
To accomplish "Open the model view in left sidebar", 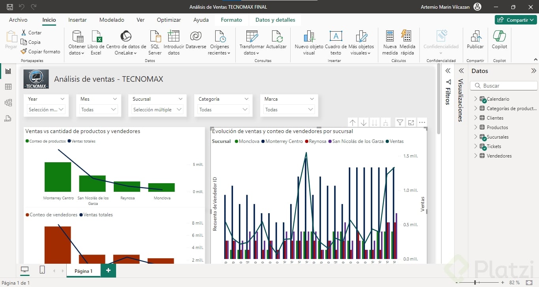I will coord(8,103).
